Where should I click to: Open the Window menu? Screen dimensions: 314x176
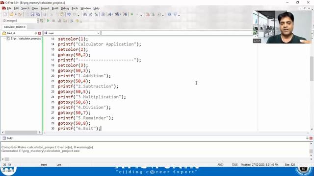click(85, 8)
